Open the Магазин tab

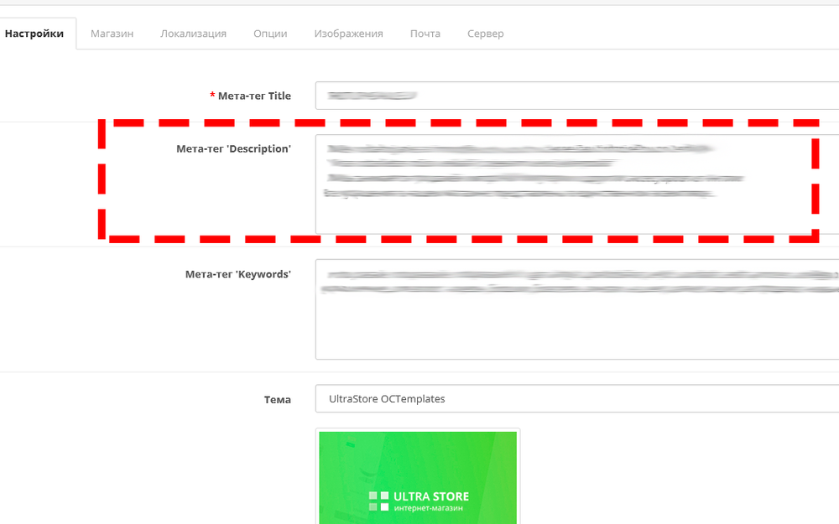pyautogui.click(x=112, y=34)
